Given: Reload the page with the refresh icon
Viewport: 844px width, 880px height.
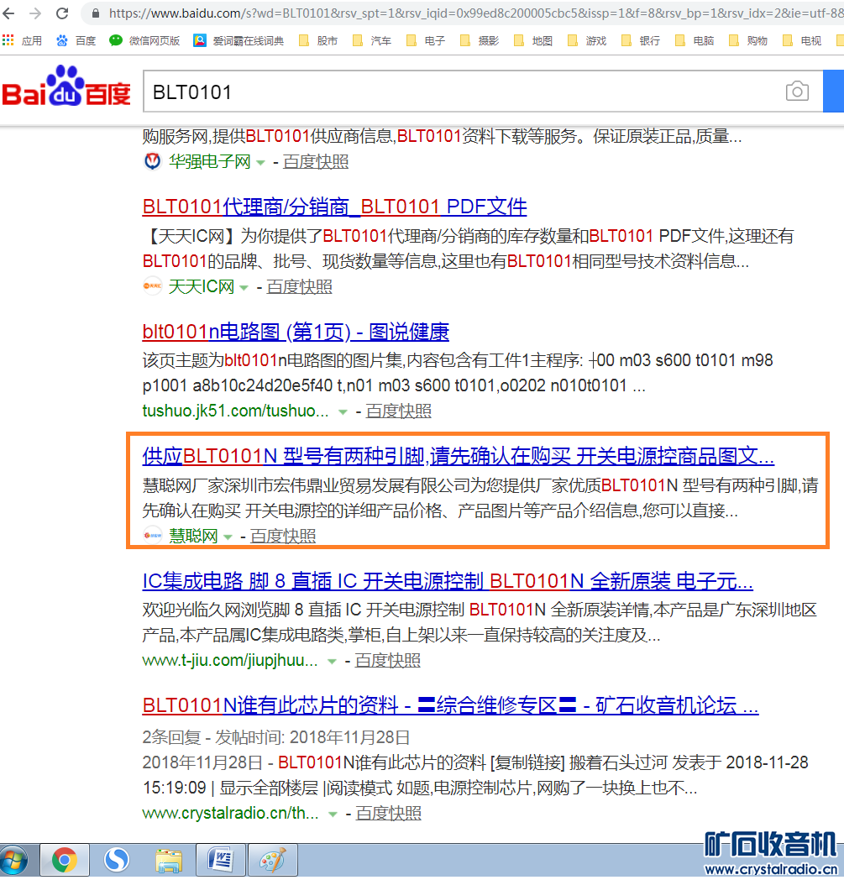Looking at the screenshot, I should coord(62,13).
